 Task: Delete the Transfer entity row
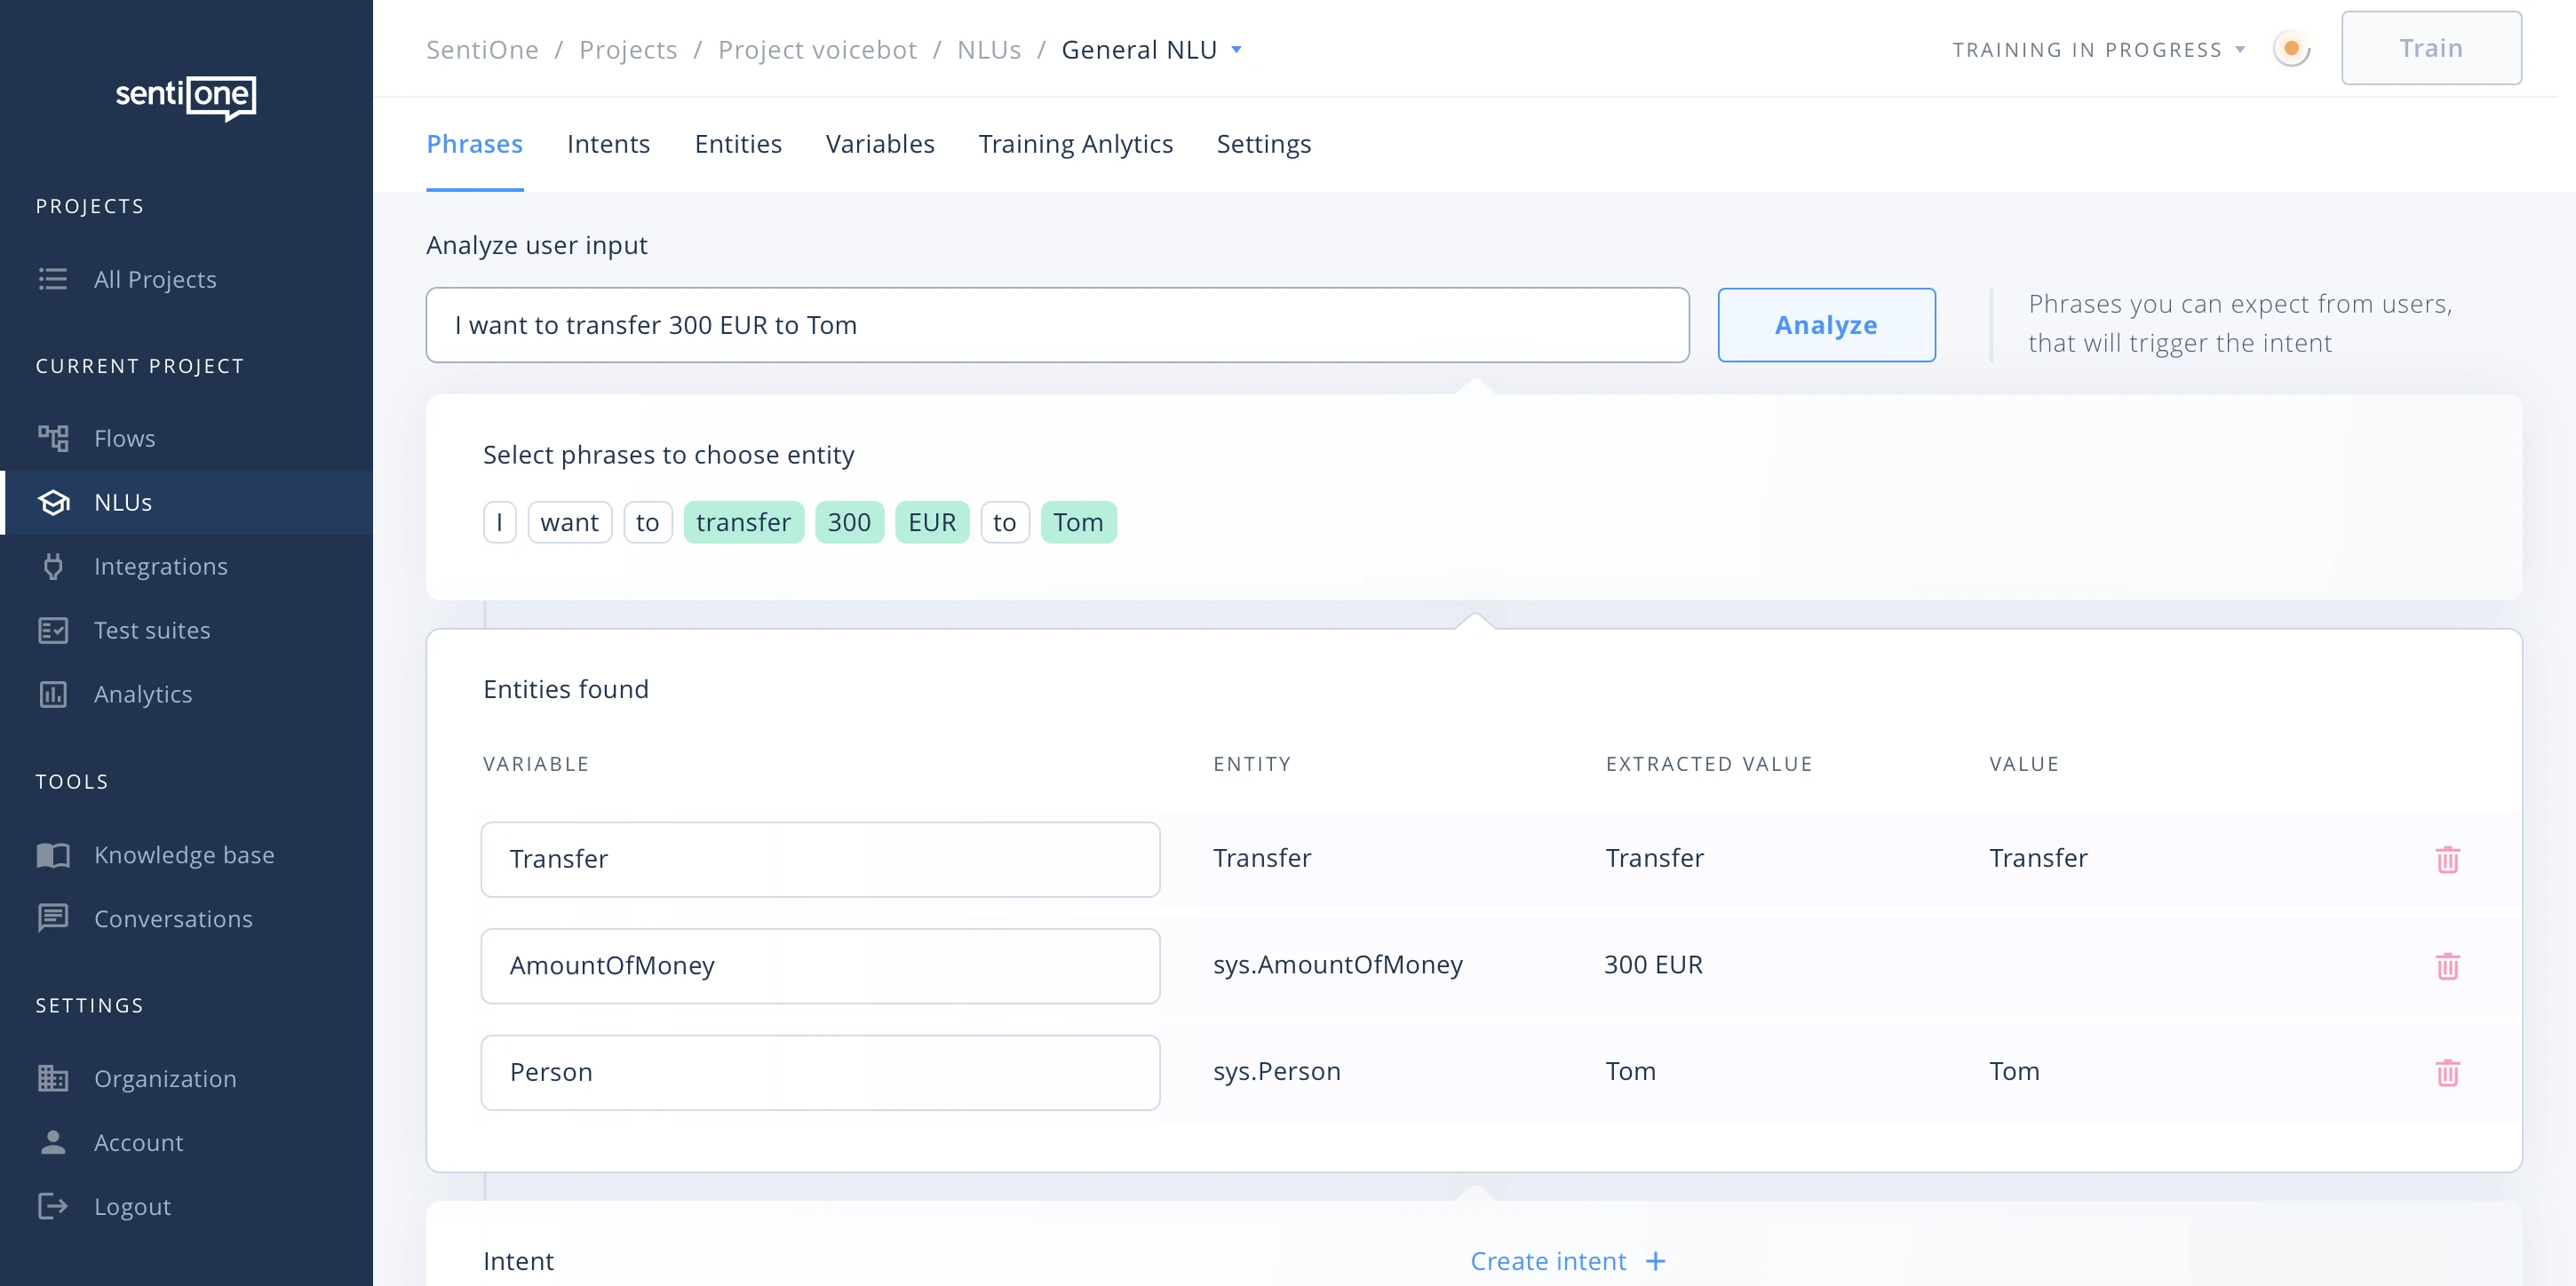click(x=2447, y=859)
